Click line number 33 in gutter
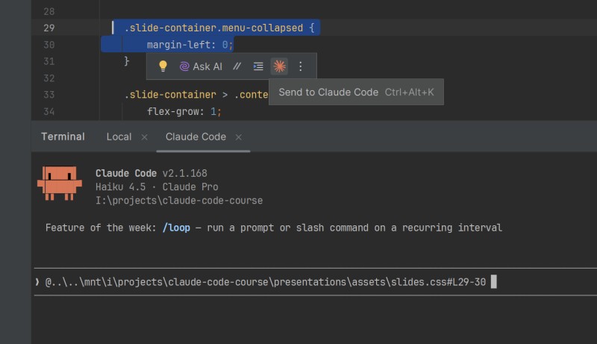597x344 pixels. (49, 94)
